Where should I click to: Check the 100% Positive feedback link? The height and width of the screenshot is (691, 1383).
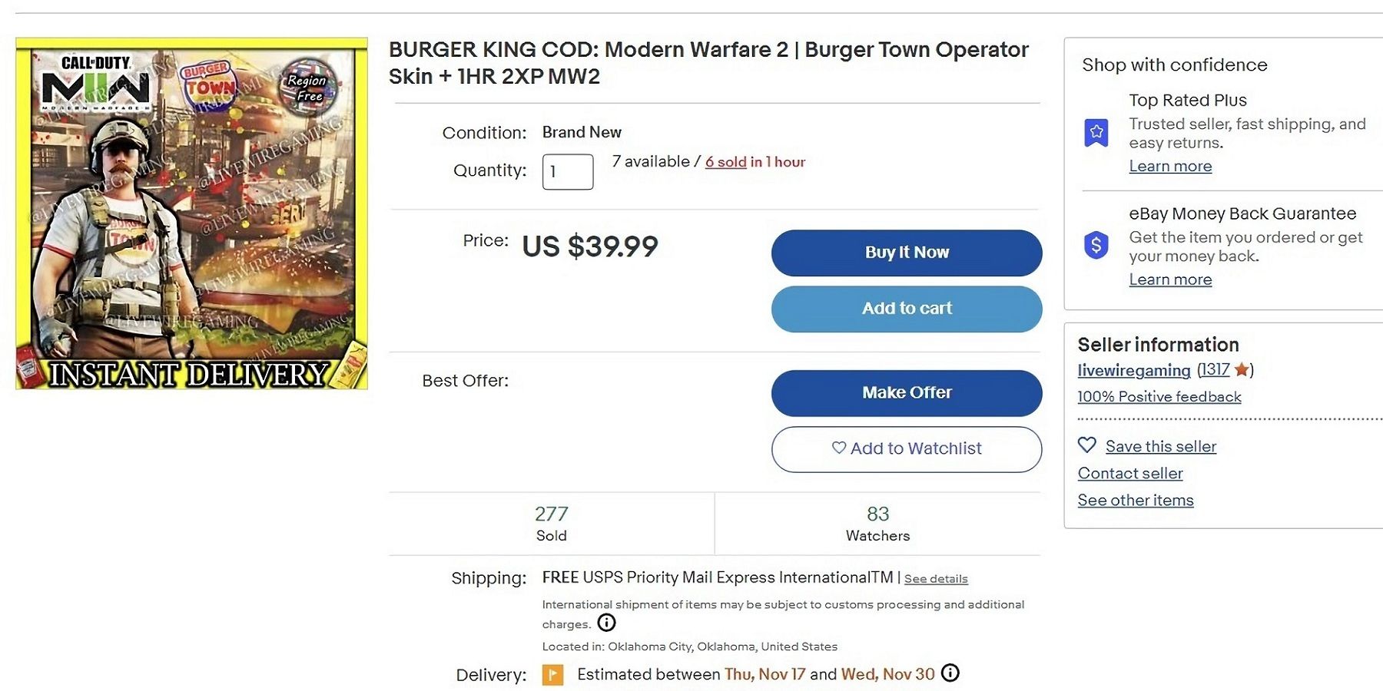pyautogui.click(x=1158, y=397)
